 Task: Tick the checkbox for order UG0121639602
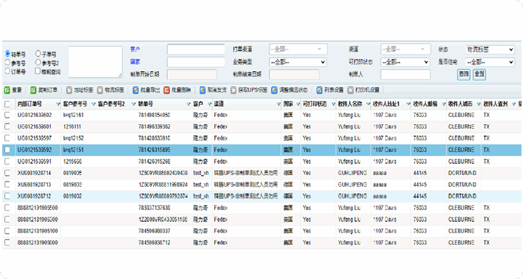click(x=7, y=115)
